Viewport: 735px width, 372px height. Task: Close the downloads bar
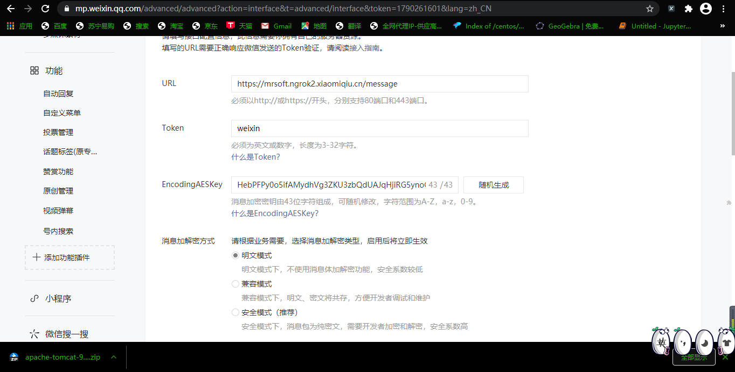(x=725, y=357)
